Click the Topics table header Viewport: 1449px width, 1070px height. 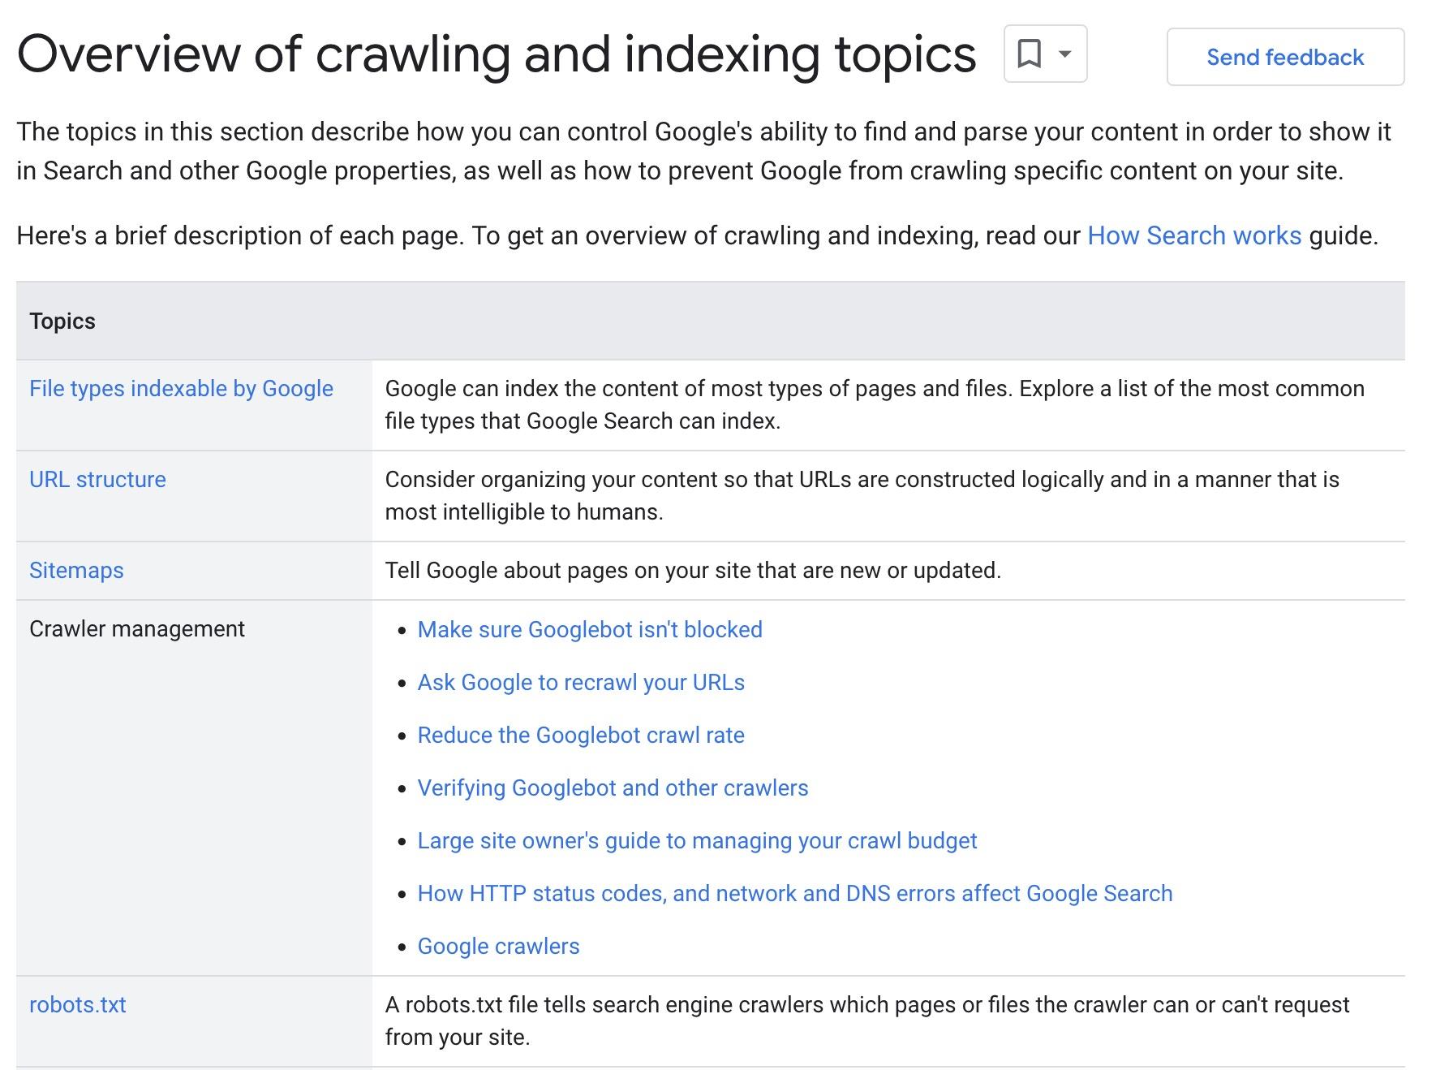pyautogui.click(x=62, y=321)
